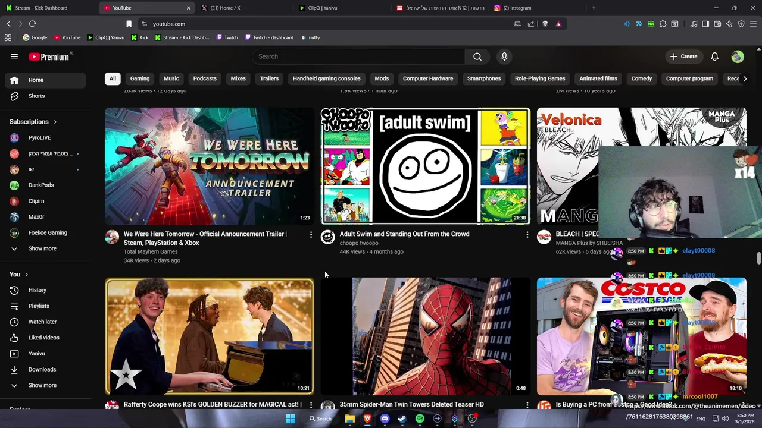Viewport: 762px width, 428px height.
Task: Focus the YouTube search field
Action: [x=359, y=56]
